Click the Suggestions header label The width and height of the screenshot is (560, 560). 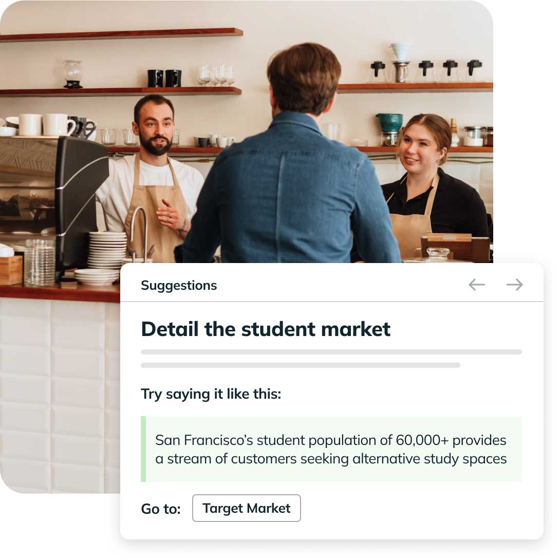click(179, 285)
